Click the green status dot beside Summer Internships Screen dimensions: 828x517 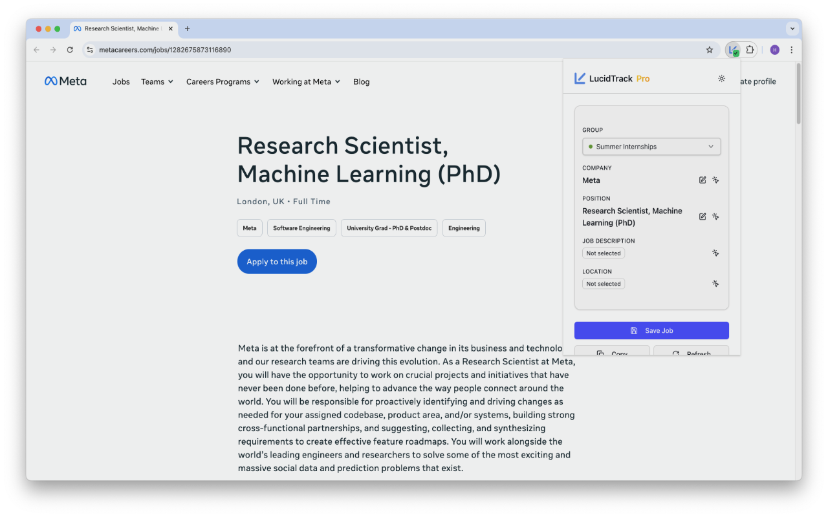coord(590,146)
